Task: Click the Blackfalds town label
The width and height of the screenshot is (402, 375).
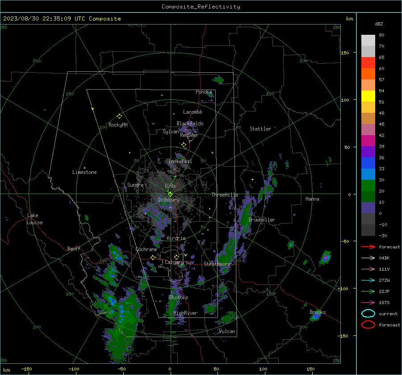Action: pos(190,124)
